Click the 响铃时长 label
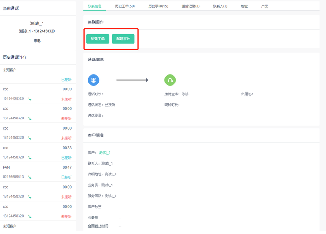Image resolution: width=326 pixels, height=234 pixels. pyautogui.click(x=172, y=105)
